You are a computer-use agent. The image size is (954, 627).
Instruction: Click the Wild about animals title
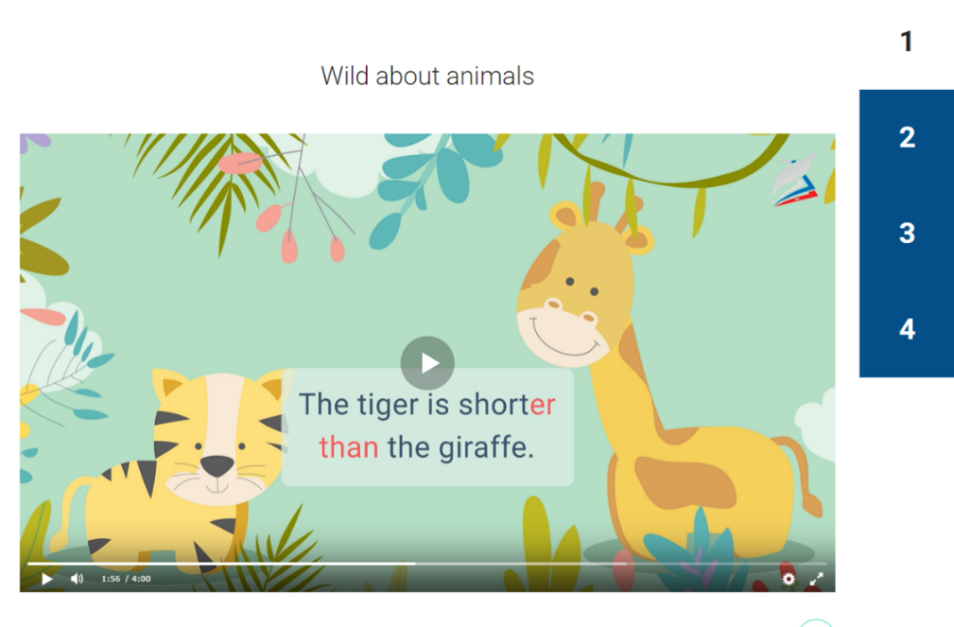pyautogui.click(x=427, y=76)
